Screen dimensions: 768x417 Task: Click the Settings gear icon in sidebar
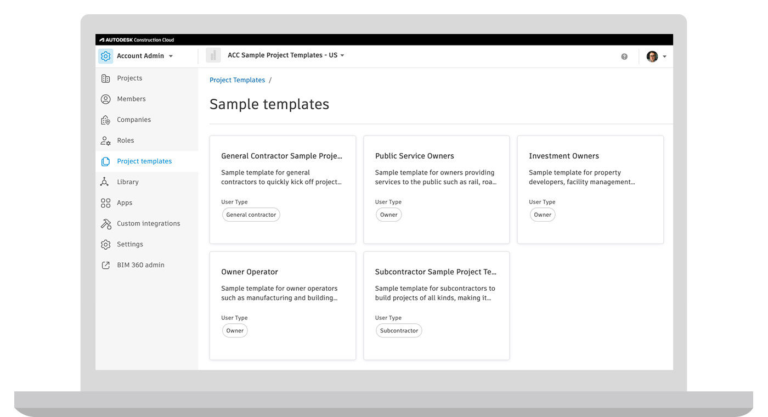106,245
